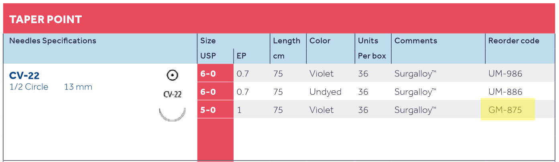Click the first row 6-0 size cell
Image resolution: width=559 pixels, height=162 pixels.
tap(208, 74)
